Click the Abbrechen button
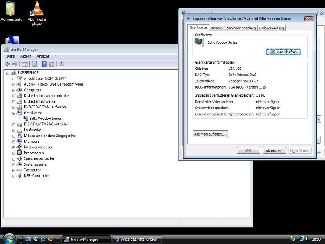 click(x=274, y=151)
